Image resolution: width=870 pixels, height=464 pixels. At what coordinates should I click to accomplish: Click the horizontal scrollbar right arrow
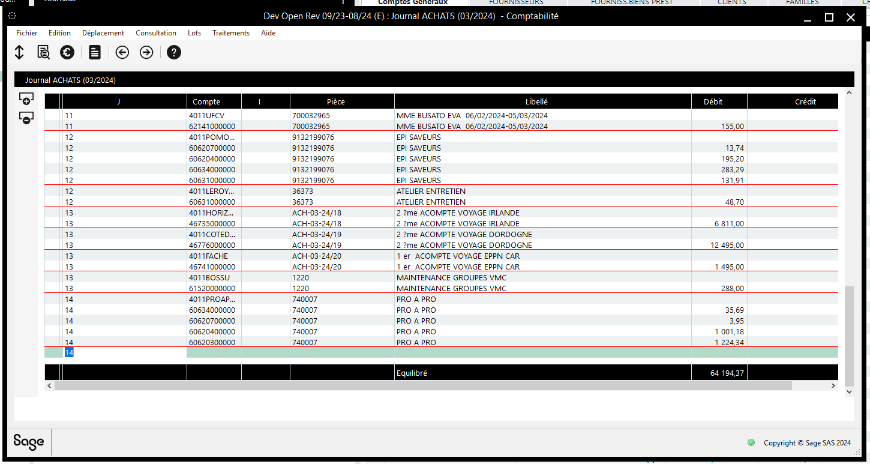[833, 385]
